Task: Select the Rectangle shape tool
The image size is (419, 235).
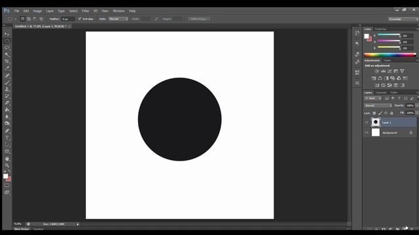Action: click(7, 151)
